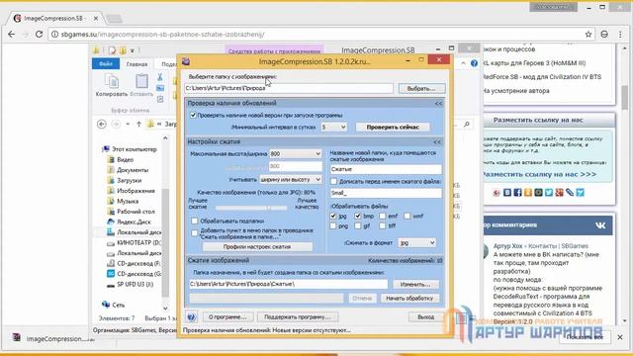This screenshot has height=356, width=633.
Task: Click the VK logo in comments header
Action: tap(600, 225)
